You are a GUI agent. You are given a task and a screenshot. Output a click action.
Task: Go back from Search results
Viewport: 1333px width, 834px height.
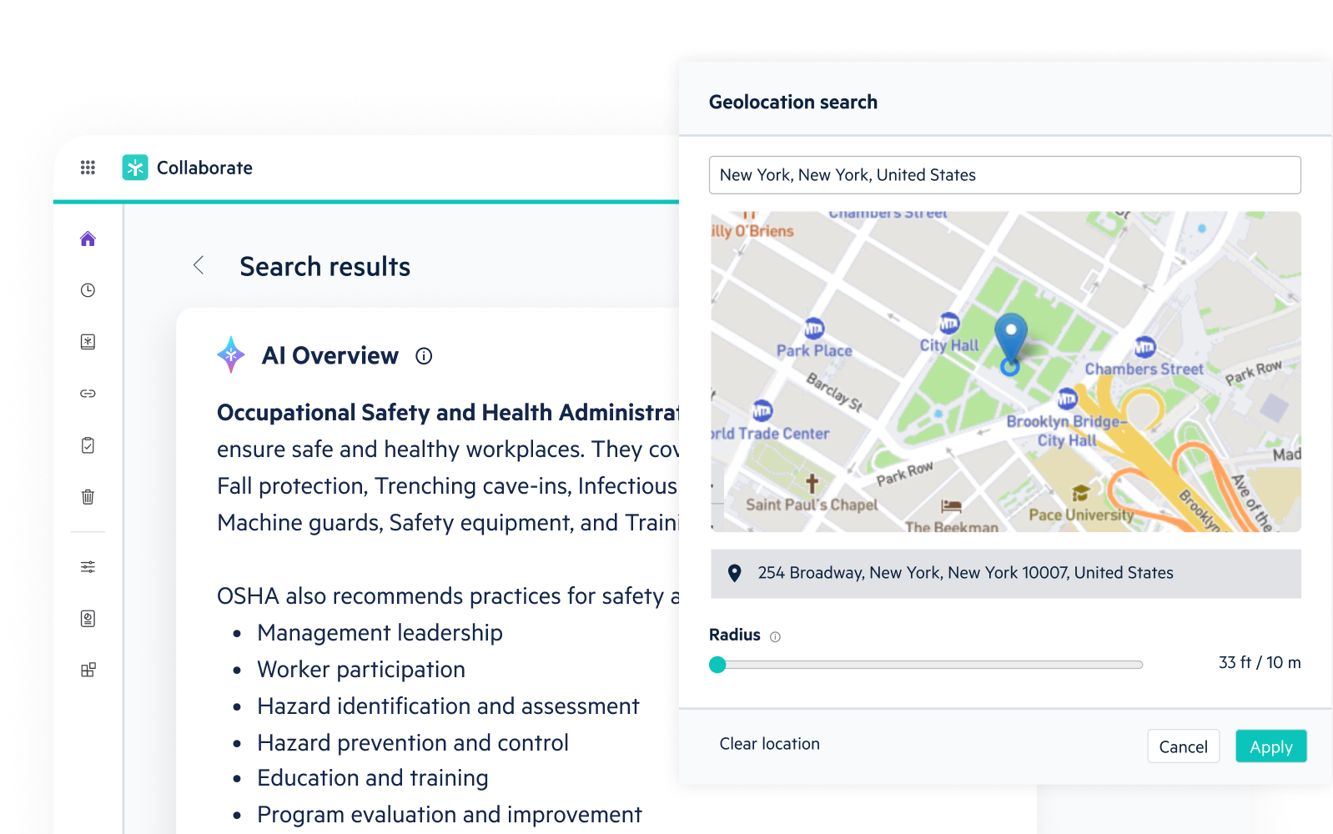[199, 265]
